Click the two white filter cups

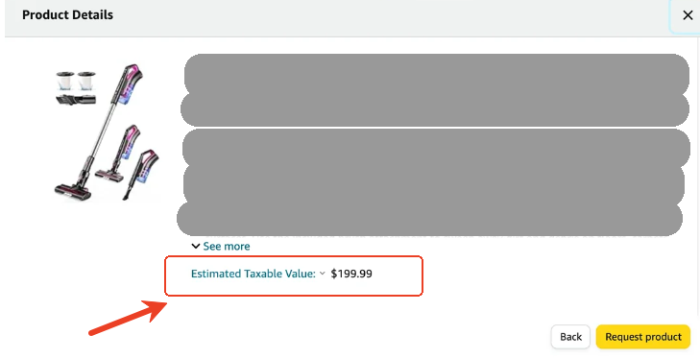coord(76,81)
